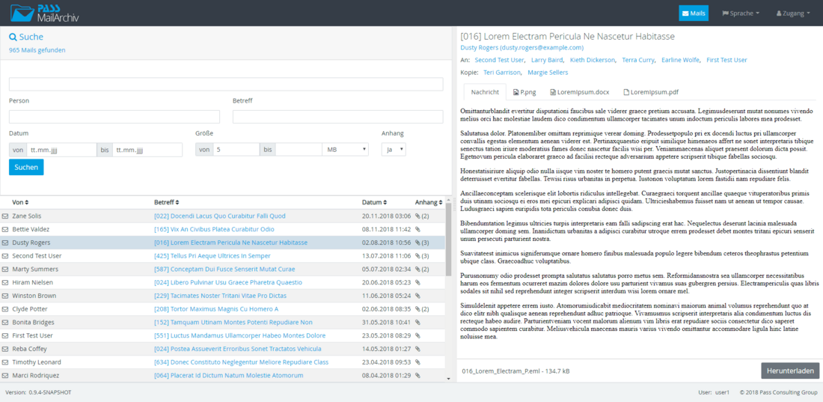Open the Sprache language dropdown
This screenshot has width=823, height=402.
pos(740,13)
